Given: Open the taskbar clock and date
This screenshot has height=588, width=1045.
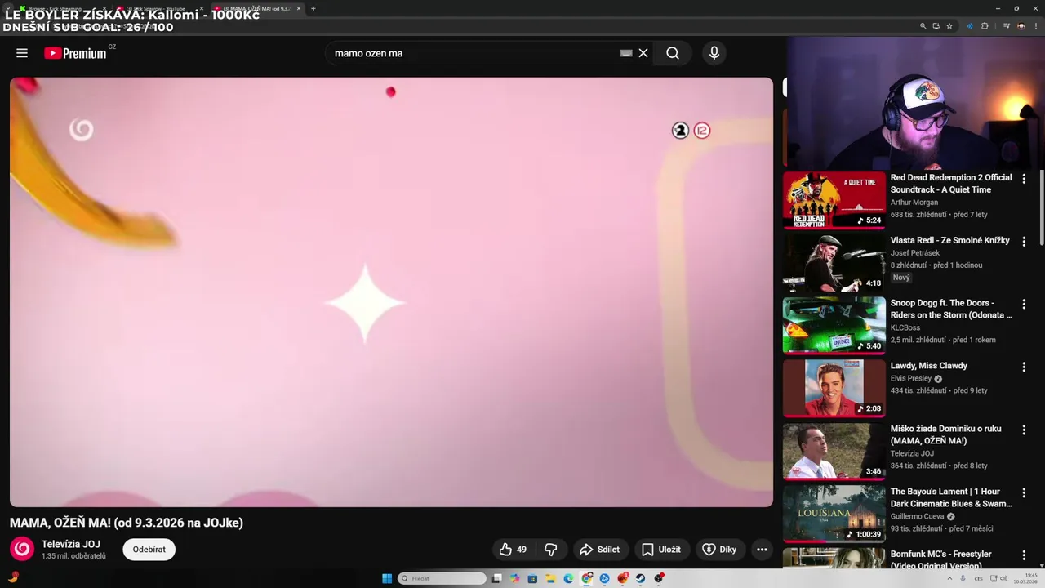Looking at the screenshot, I should click(x=1025, y=578).
